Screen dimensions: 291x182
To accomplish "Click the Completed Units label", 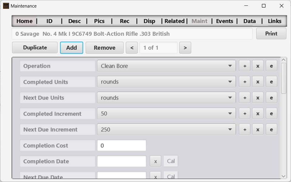I will (58, 82).
